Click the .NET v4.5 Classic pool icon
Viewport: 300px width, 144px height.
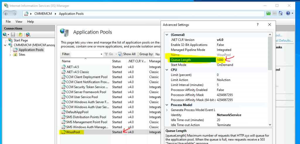click(64, 72)
